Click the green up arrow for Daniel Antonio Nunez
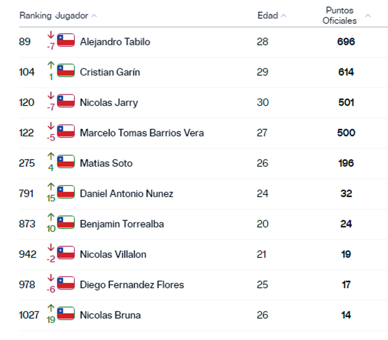388x340 pixels. pyautogui.click(x=51, y=187)
